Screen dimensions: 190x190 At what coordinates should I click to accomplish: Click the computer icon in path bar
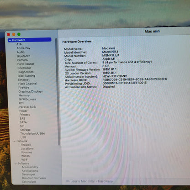68,181
